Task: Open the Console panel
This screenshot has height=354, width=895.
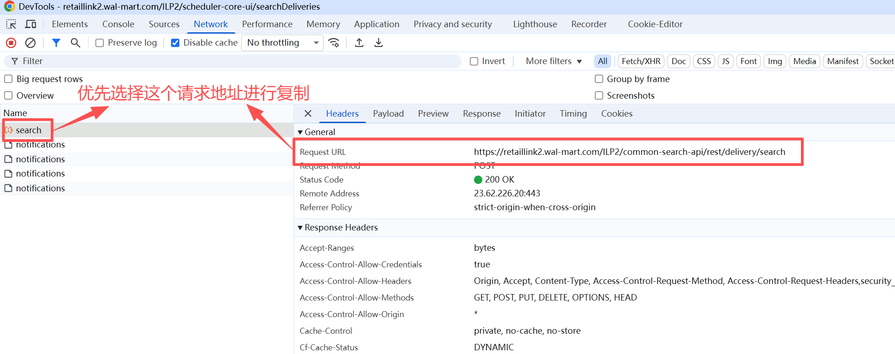Action: pos(119,24)
